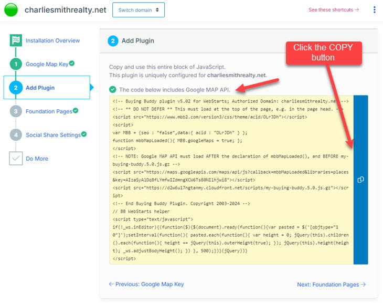
Task: Click the 'DO NOT DEFER' comment line
Action: tap(228, 109)
